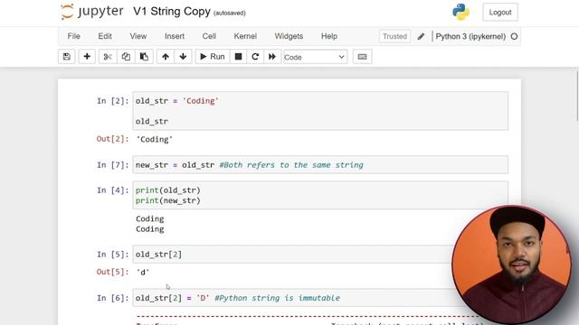Image resolution: width=579 pixels, height=325 pixels.
Task: Move selected cell up
Action: click(x=166, y=57)
